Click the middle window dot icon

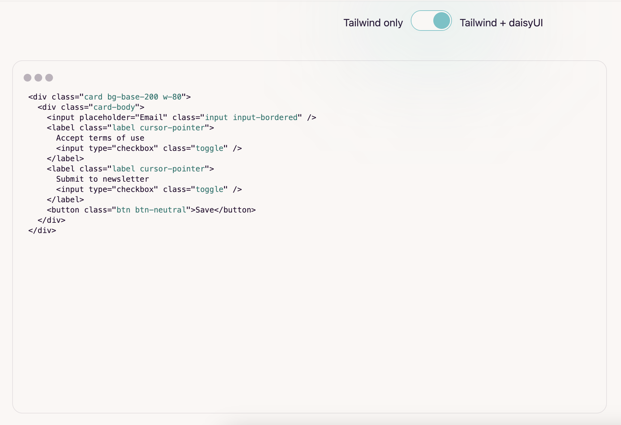tap(38, 77)
